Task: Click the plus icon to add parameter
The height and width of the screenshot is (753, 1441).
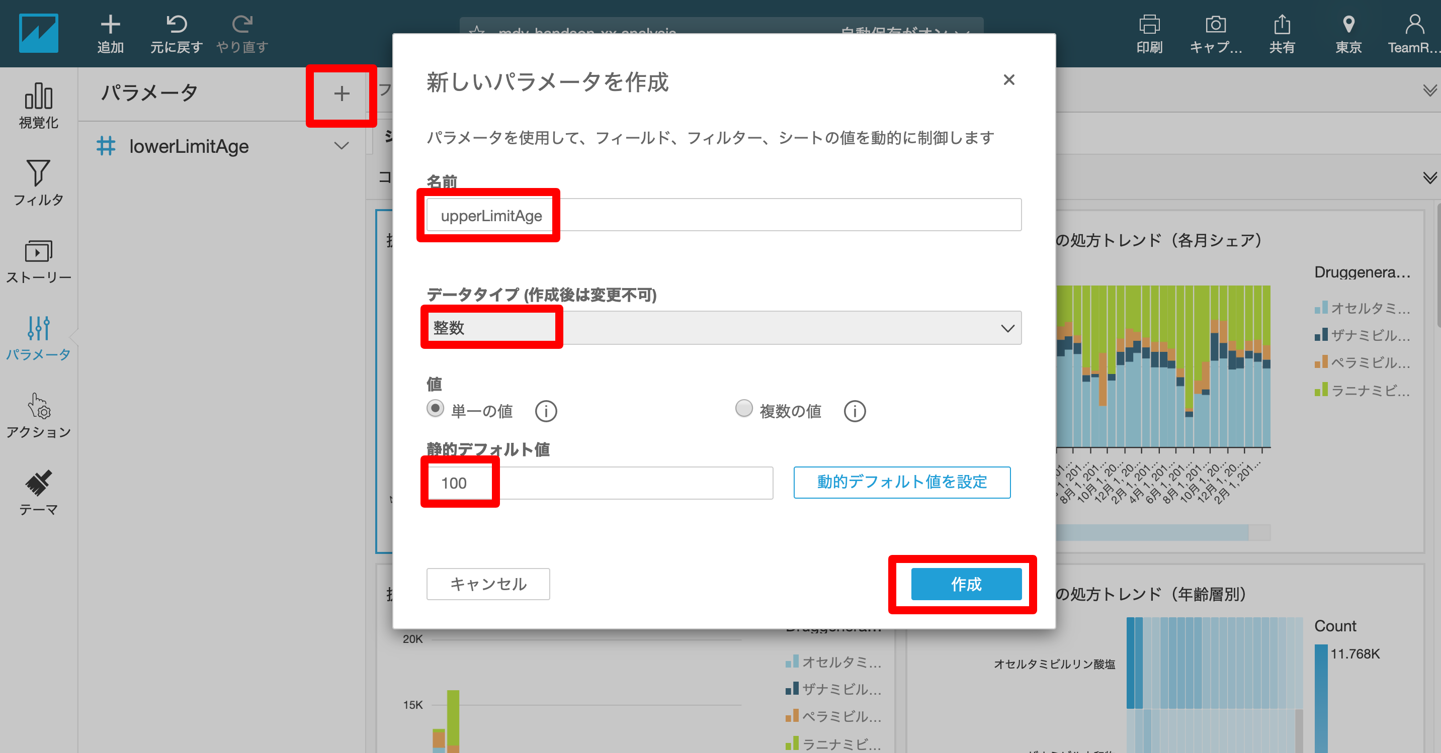Action: click(342, 94)
